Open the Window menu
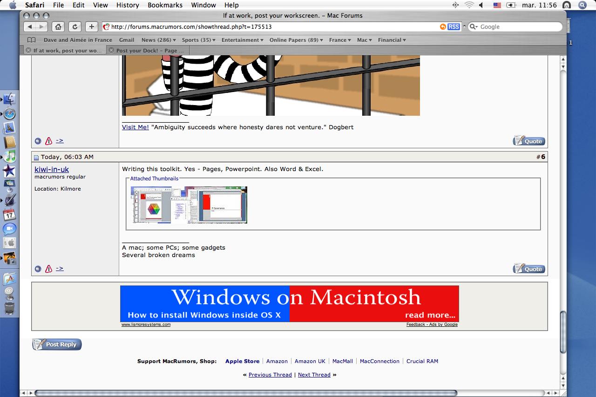 click(x=203, y=5)
